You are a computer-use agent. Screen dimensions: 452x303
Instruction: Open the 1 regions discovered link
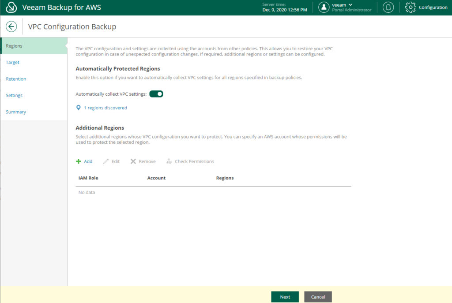tap(105, 108)
